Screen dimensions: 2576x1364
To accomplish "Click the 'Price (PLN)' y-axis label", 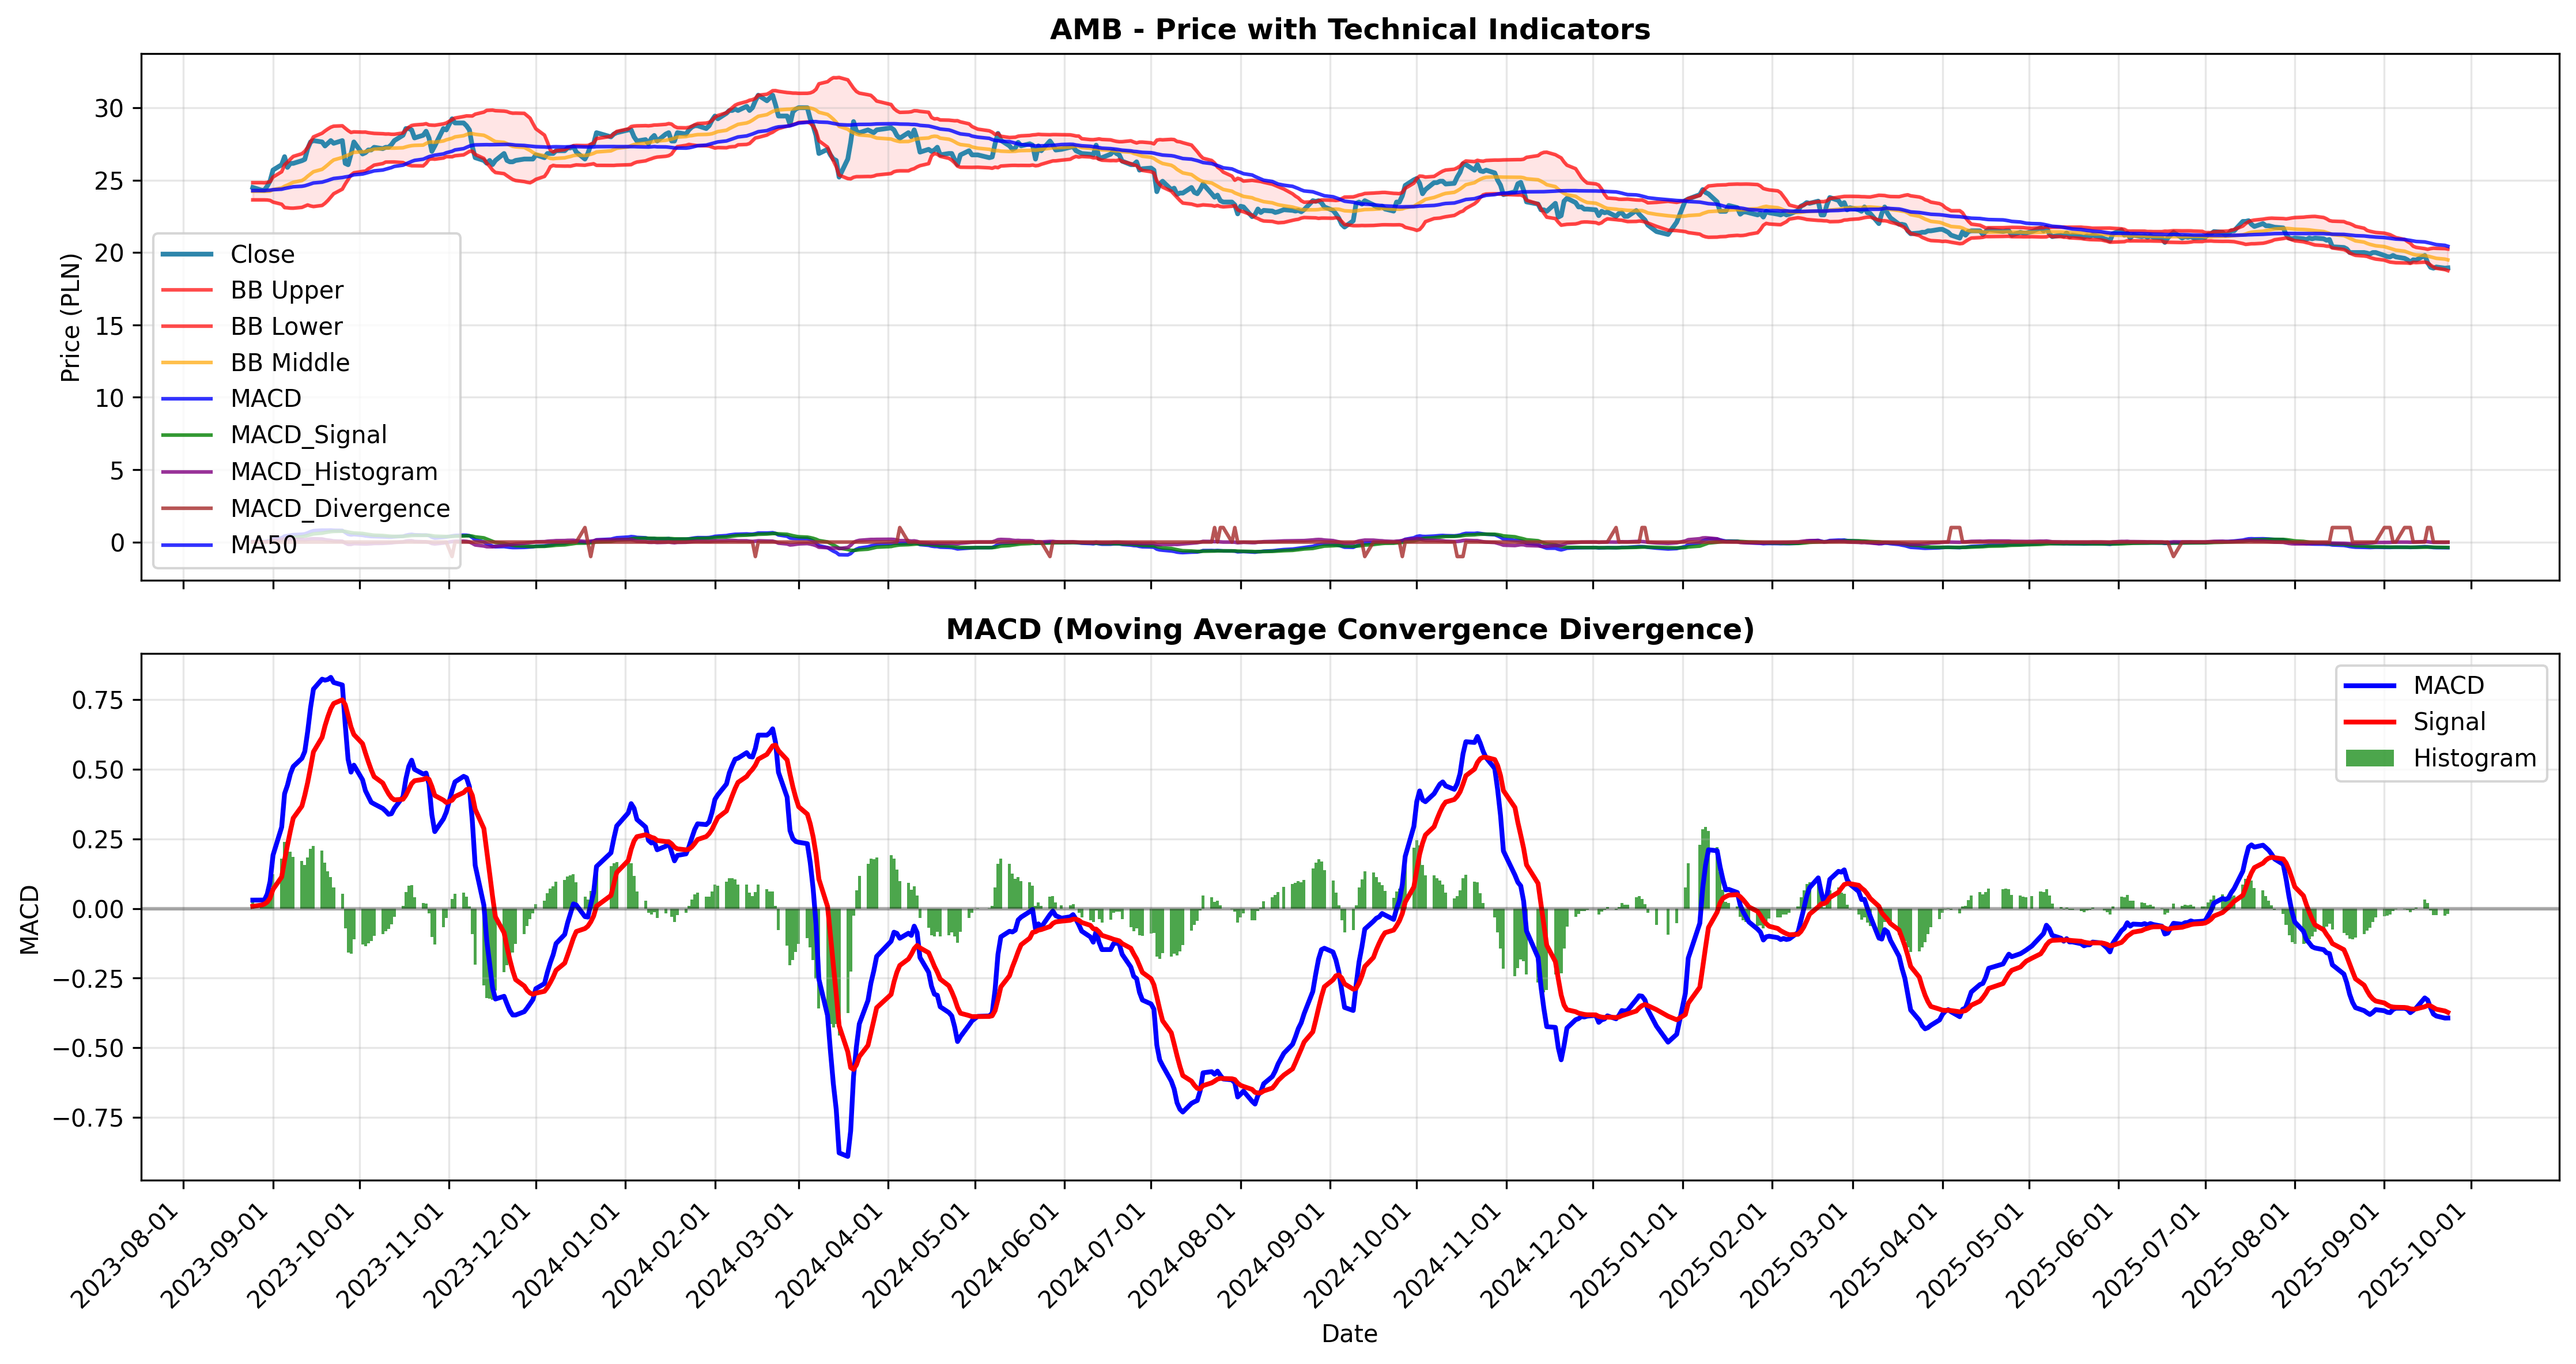I will 70,317.
